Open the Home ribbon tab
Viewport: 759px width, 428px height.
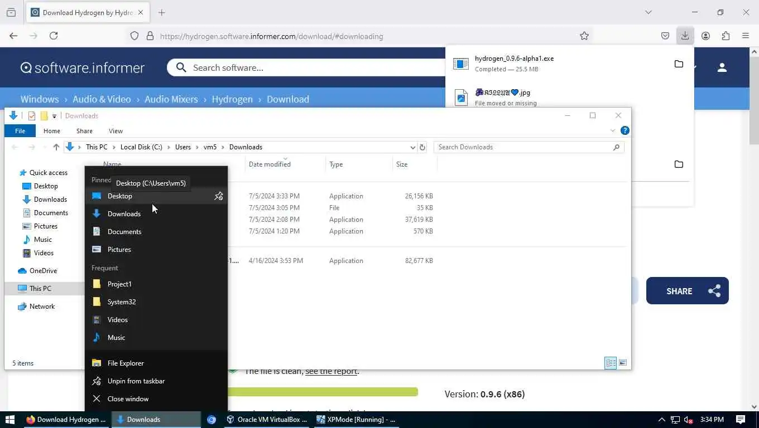coord(52,131)
